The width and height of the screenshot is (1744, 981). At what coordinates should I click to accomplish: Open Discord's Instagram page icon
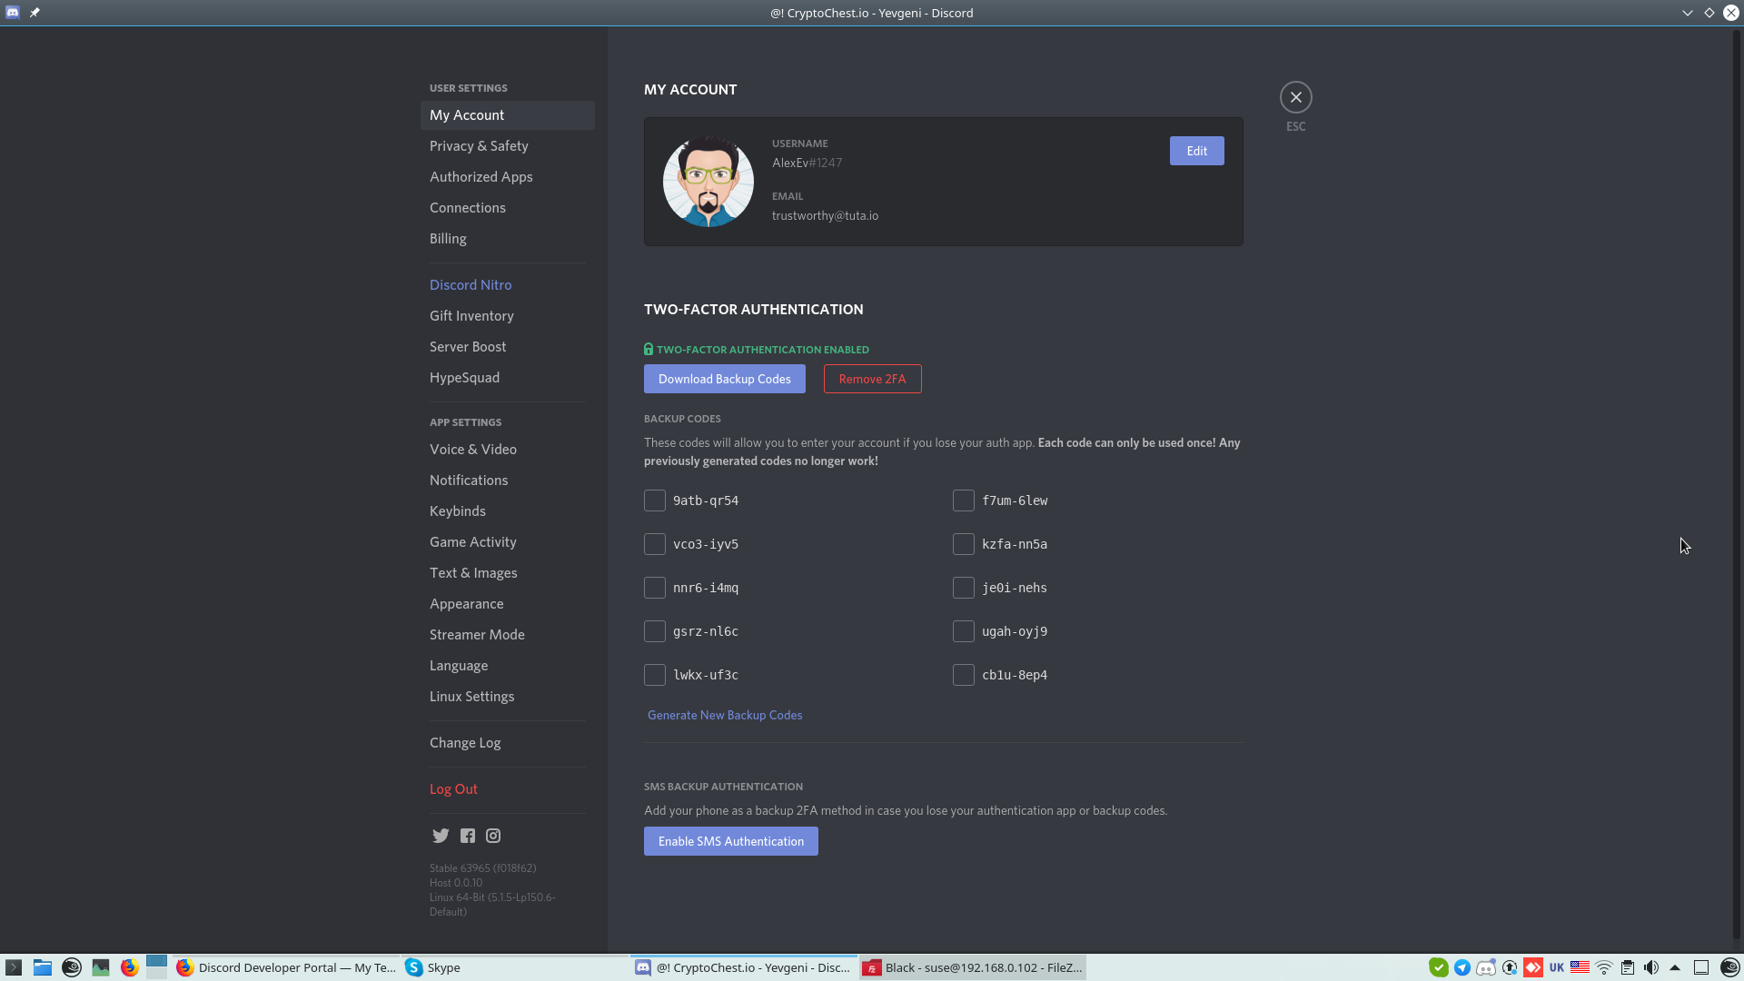click(493, 836)
